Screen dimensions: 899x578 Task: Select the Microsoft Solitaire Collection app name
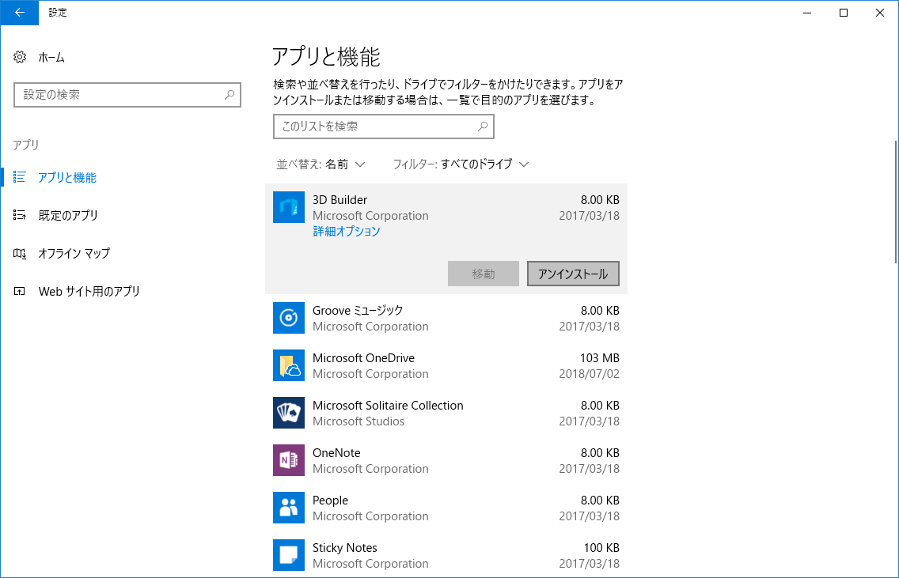pos(388,406)
